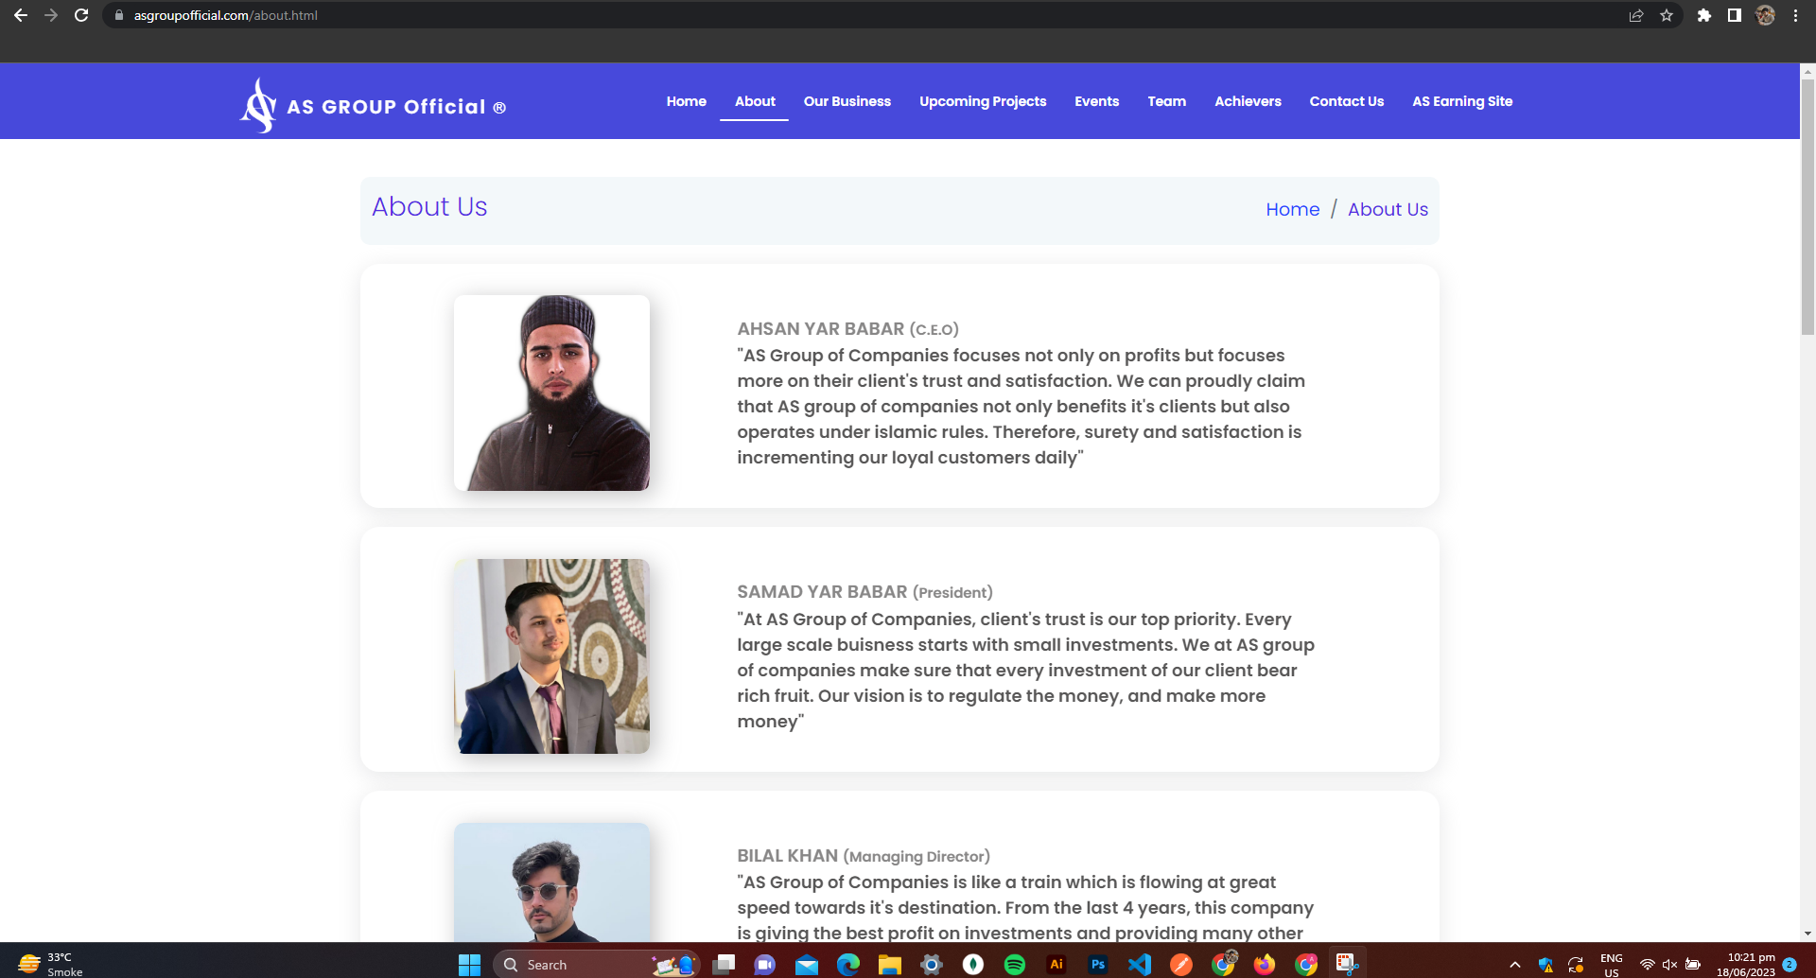Launch Adobe Illustrator from taskbar
1816x978 pixels.
tap(1056, 965)
